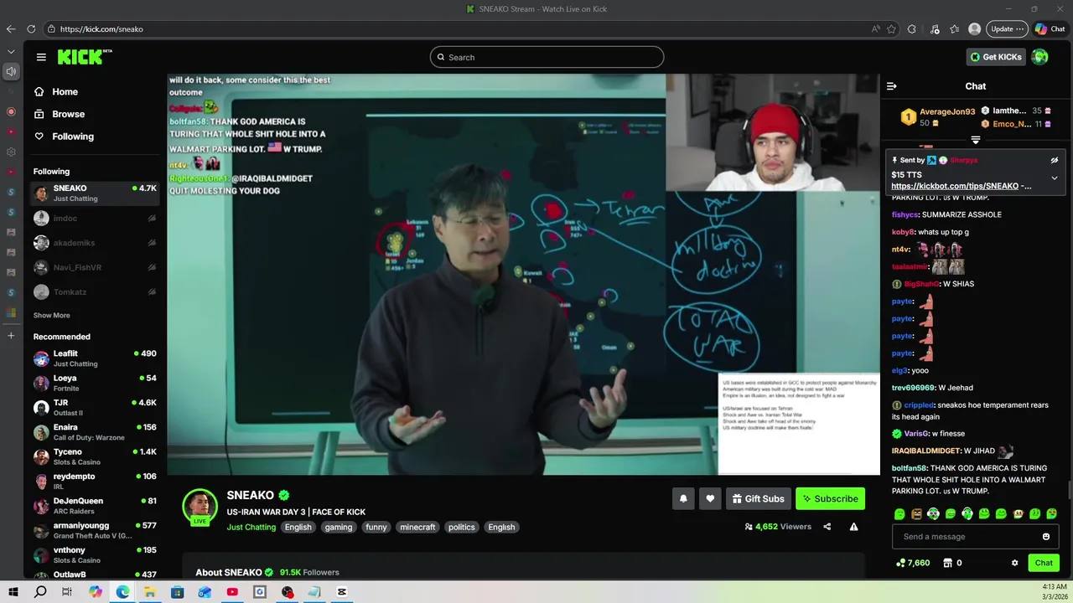Expand Show More under the Following list
Screen dimensions: 1073x603
(x=52, y=316)
